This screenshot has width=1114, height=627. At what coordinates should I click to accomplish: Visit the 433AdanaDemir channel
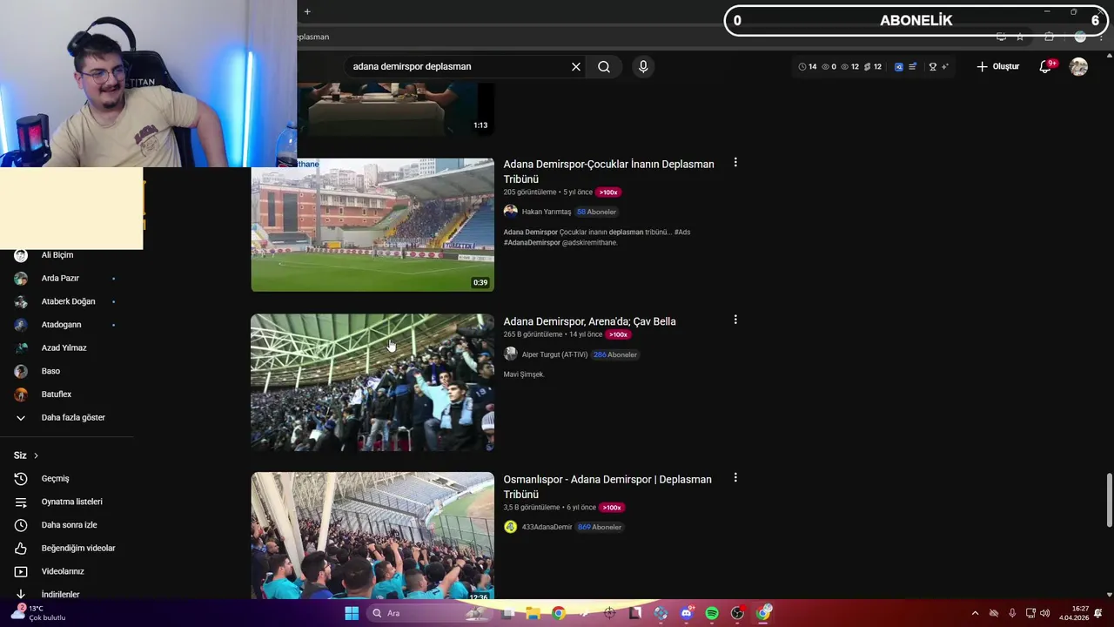point(547,527)
